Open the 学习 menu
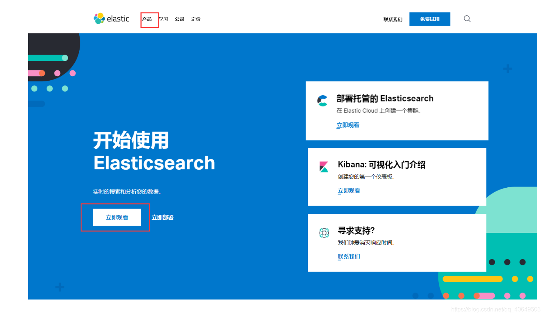The image size is (544, 316). tap(163, 19)
